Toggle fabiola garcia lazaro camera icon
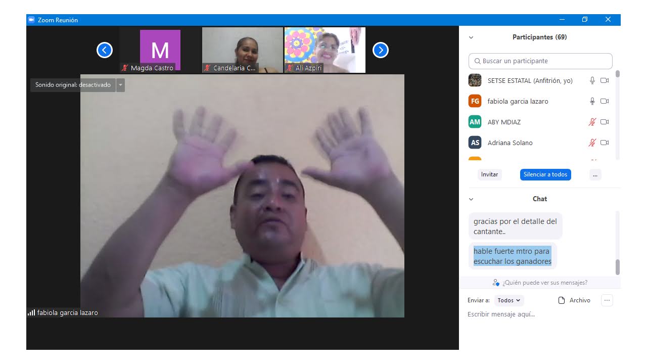647x364 pixels. 605,101
